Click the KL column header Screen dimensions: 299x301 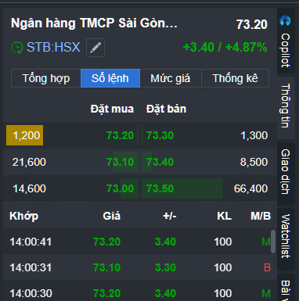(x=225, y=216)
